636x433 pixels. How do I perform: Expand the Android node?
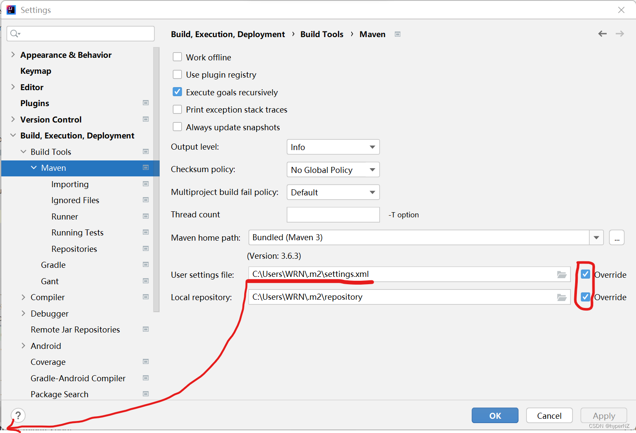(23, 345)
